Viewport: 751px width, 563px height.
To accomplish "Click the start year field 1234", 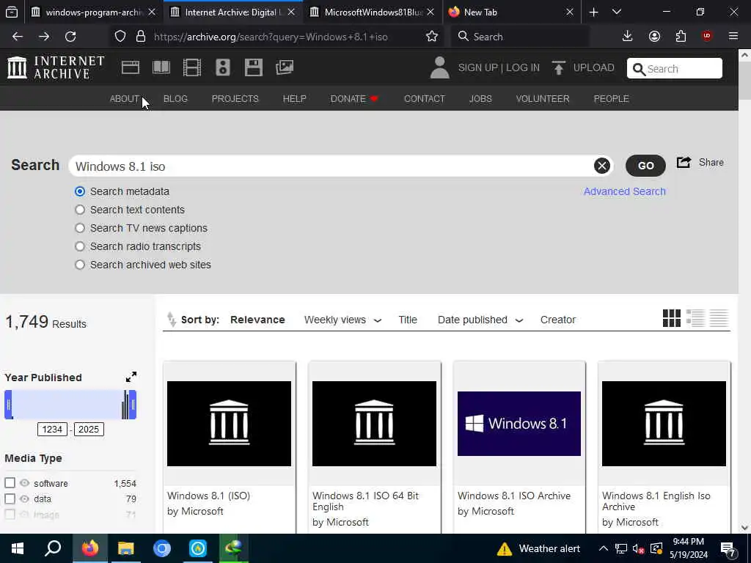I will pyautogui.click(x=52, y=429).
